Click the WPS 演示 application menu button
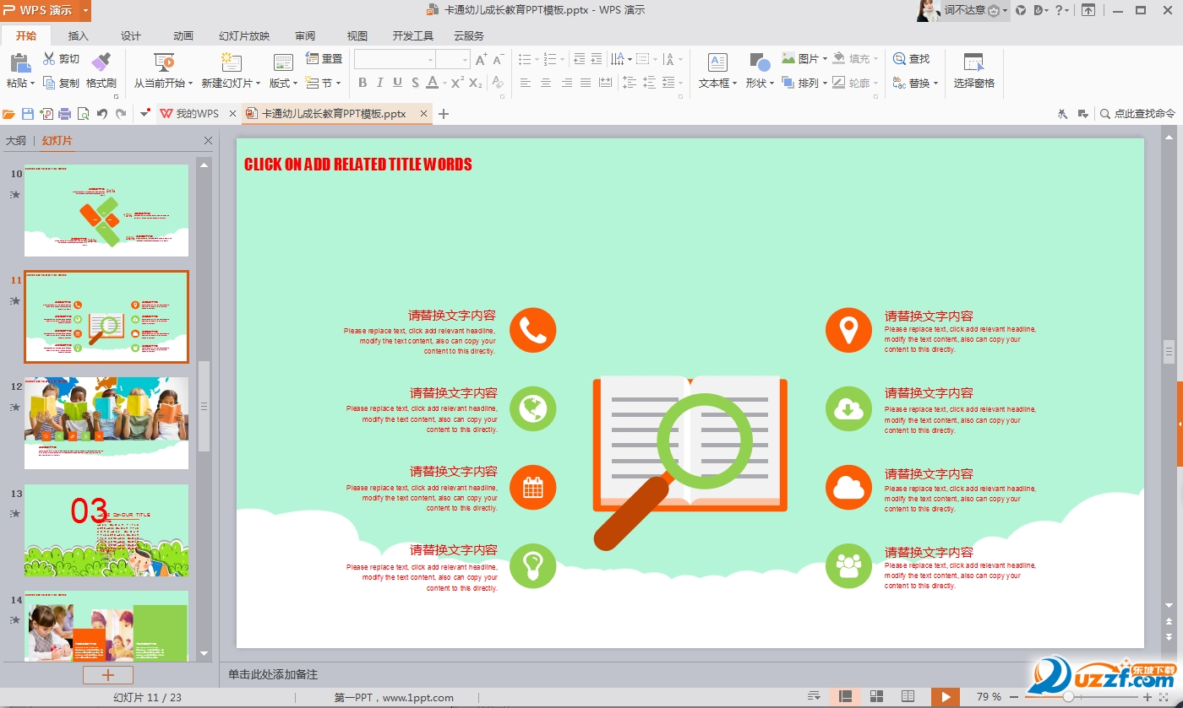The width and height of the screenshot is (1183, 708). click(46, 10)
